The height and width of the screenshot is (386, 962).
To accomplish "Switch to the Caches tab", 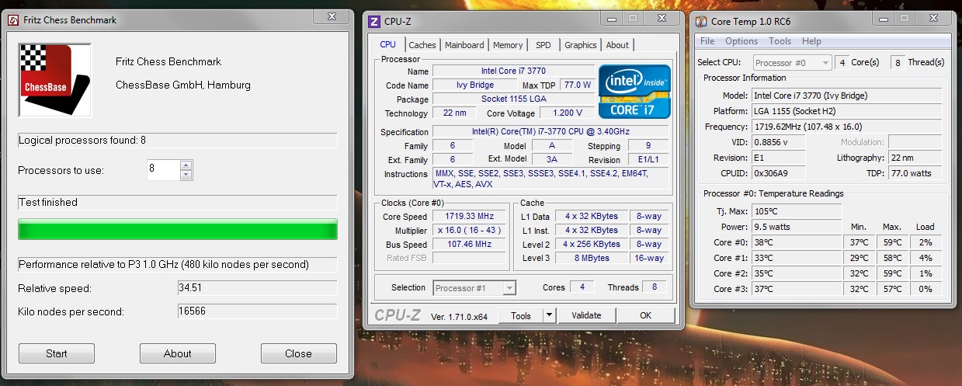I will coord(422,45).
